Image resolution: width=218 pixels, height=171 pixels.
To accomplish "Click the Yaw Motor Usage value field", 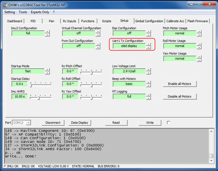I will tap(180, 59).
